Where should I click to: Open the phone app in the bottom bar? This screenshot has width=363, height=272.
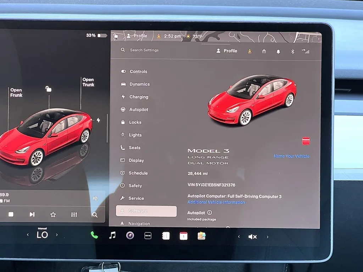94,235
